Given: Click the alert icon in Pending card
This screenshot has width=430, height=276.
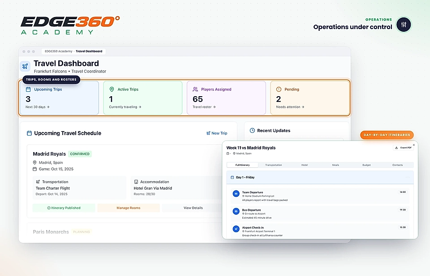Looking at the screenshot, I should [x=279, y=89].
